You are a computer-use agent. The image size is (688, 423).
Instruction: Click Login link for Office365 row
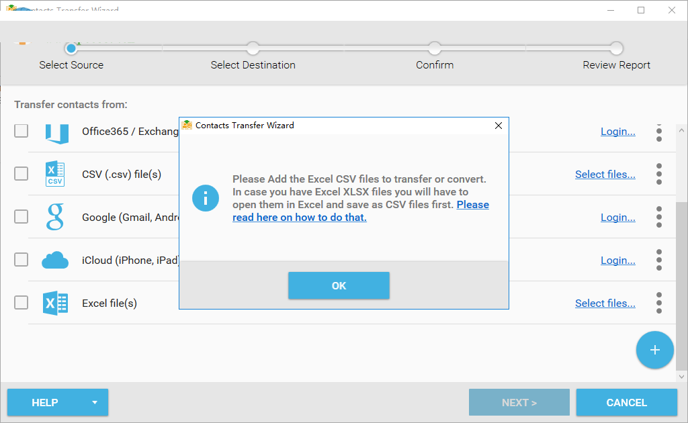click(618, 132)
